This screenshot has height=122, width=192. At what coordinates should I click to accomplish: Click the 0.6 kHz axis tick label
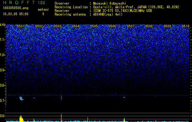click(x=2, y=116)
